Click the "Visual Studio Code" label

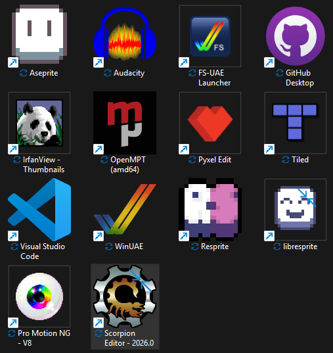click(x=43, y=251)
